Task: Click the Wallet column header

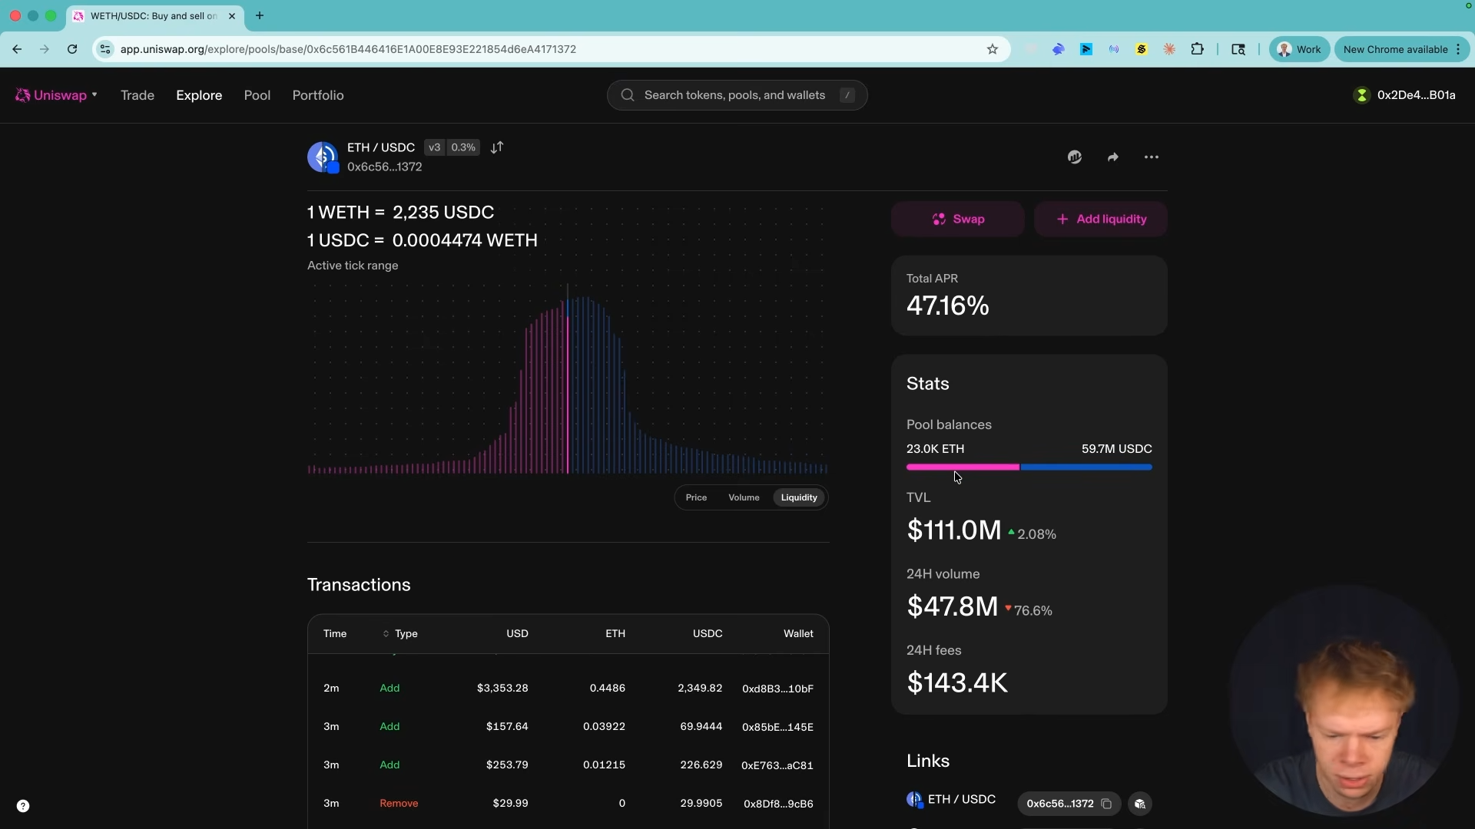Action: pos(798,634)
